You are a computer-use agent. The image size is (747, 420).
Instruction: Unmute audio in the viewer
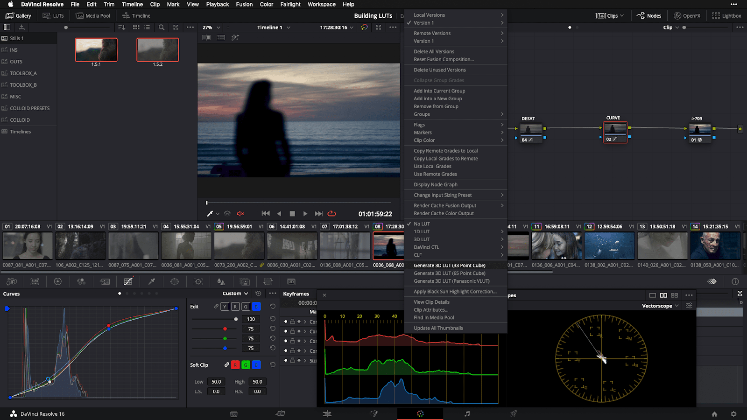(240, 213)
